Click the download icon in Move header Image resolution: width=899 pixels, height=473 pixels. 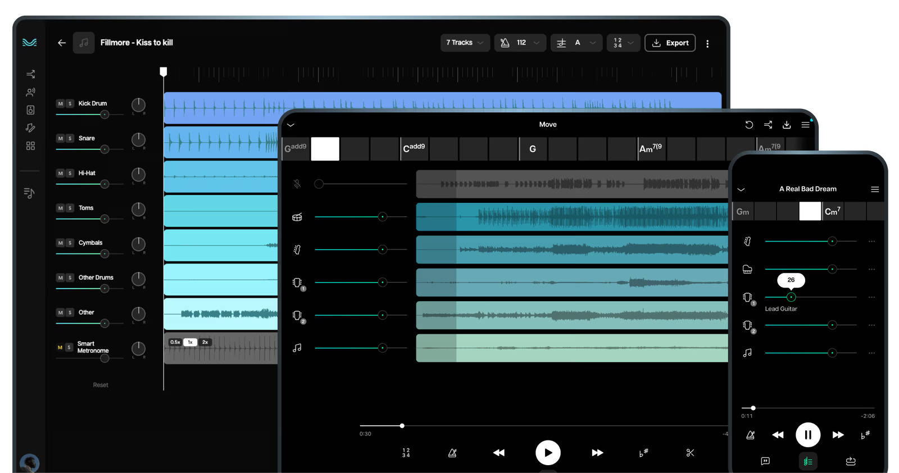[x=787, y=125]
